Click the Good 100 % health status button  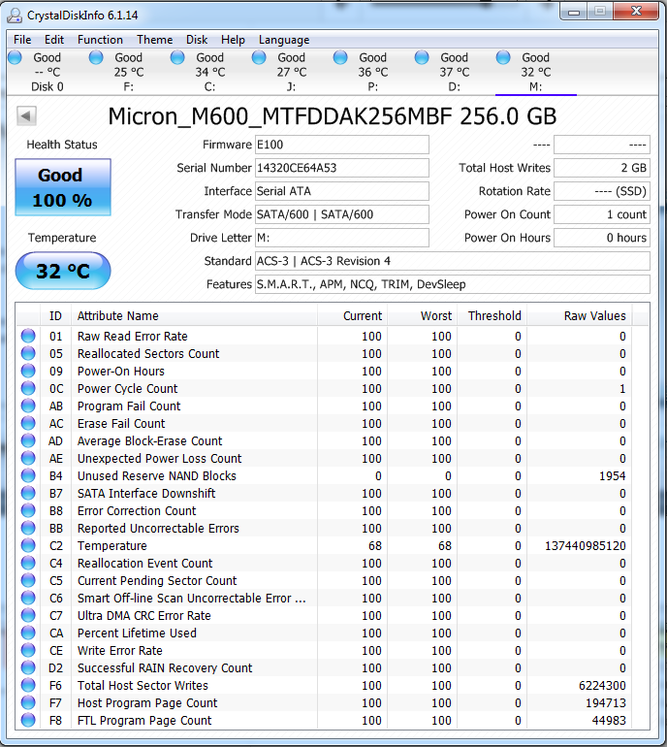point(63,187)
